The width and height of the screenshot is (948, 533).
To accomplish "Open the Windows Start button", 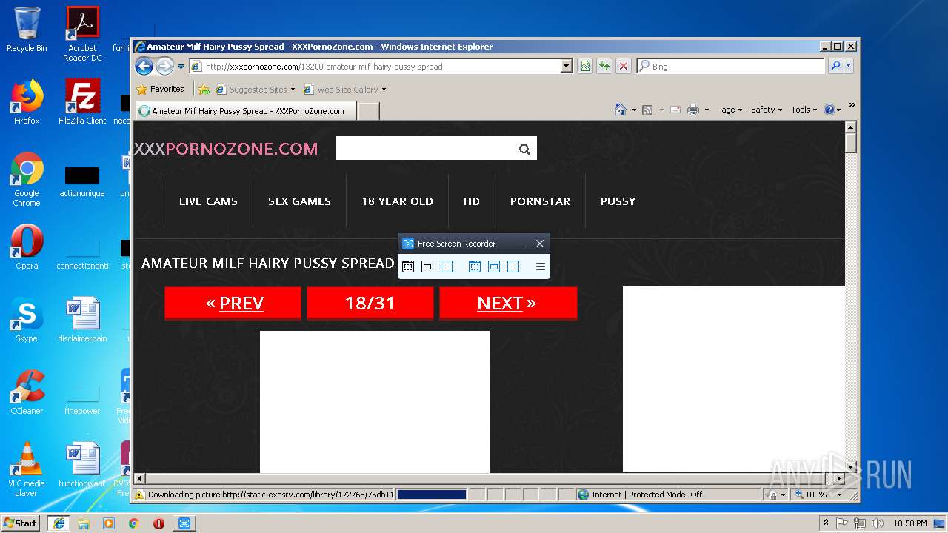I will 20,523.
